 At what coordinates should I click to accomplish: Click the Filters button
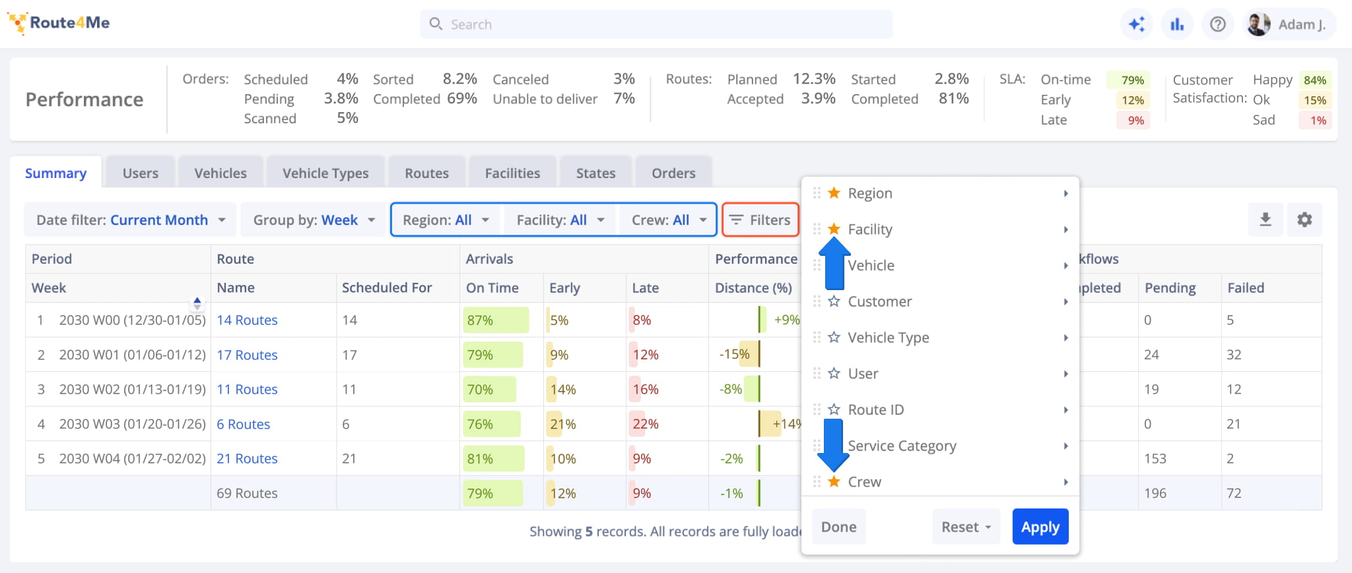tap(760, 220)
